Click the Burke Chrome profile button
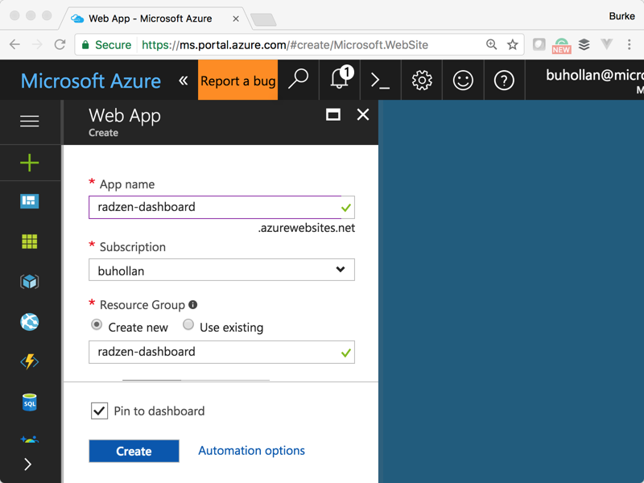Viewport: 644px width, 483px height. pos(621,16)
